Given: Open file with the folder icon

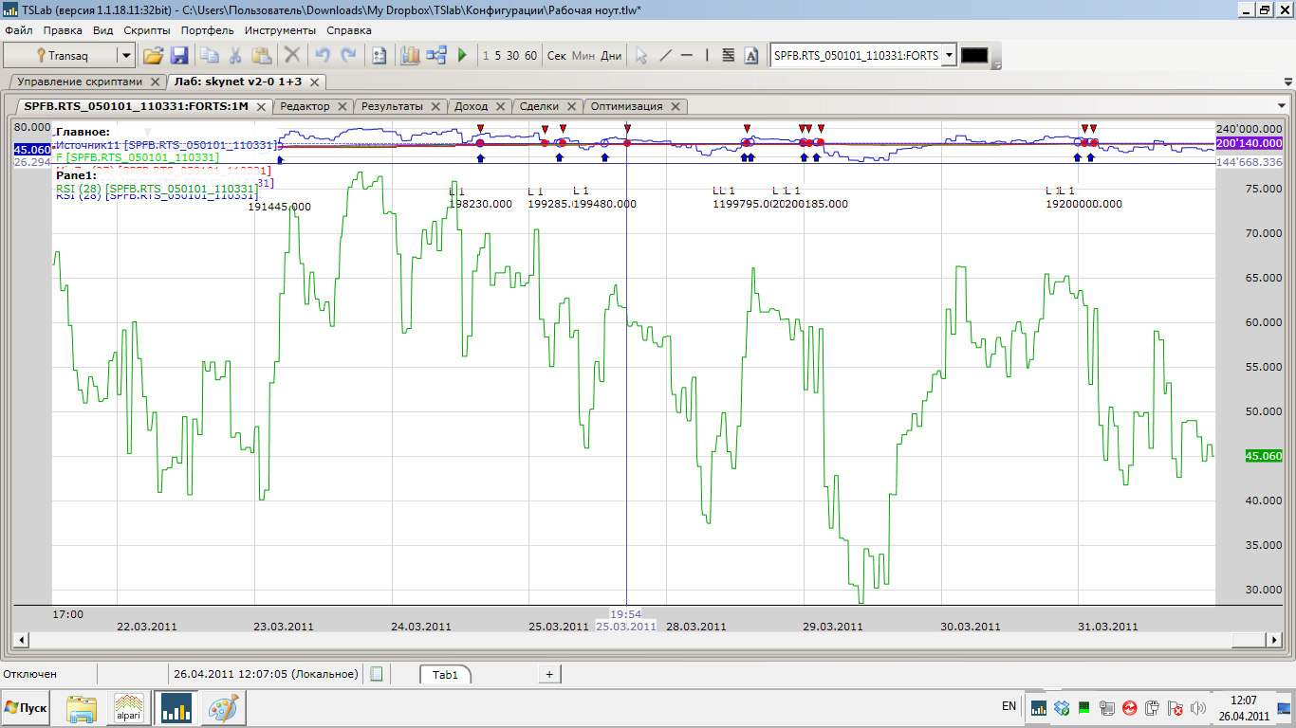Looking at the screenshot, I should 153,56.
